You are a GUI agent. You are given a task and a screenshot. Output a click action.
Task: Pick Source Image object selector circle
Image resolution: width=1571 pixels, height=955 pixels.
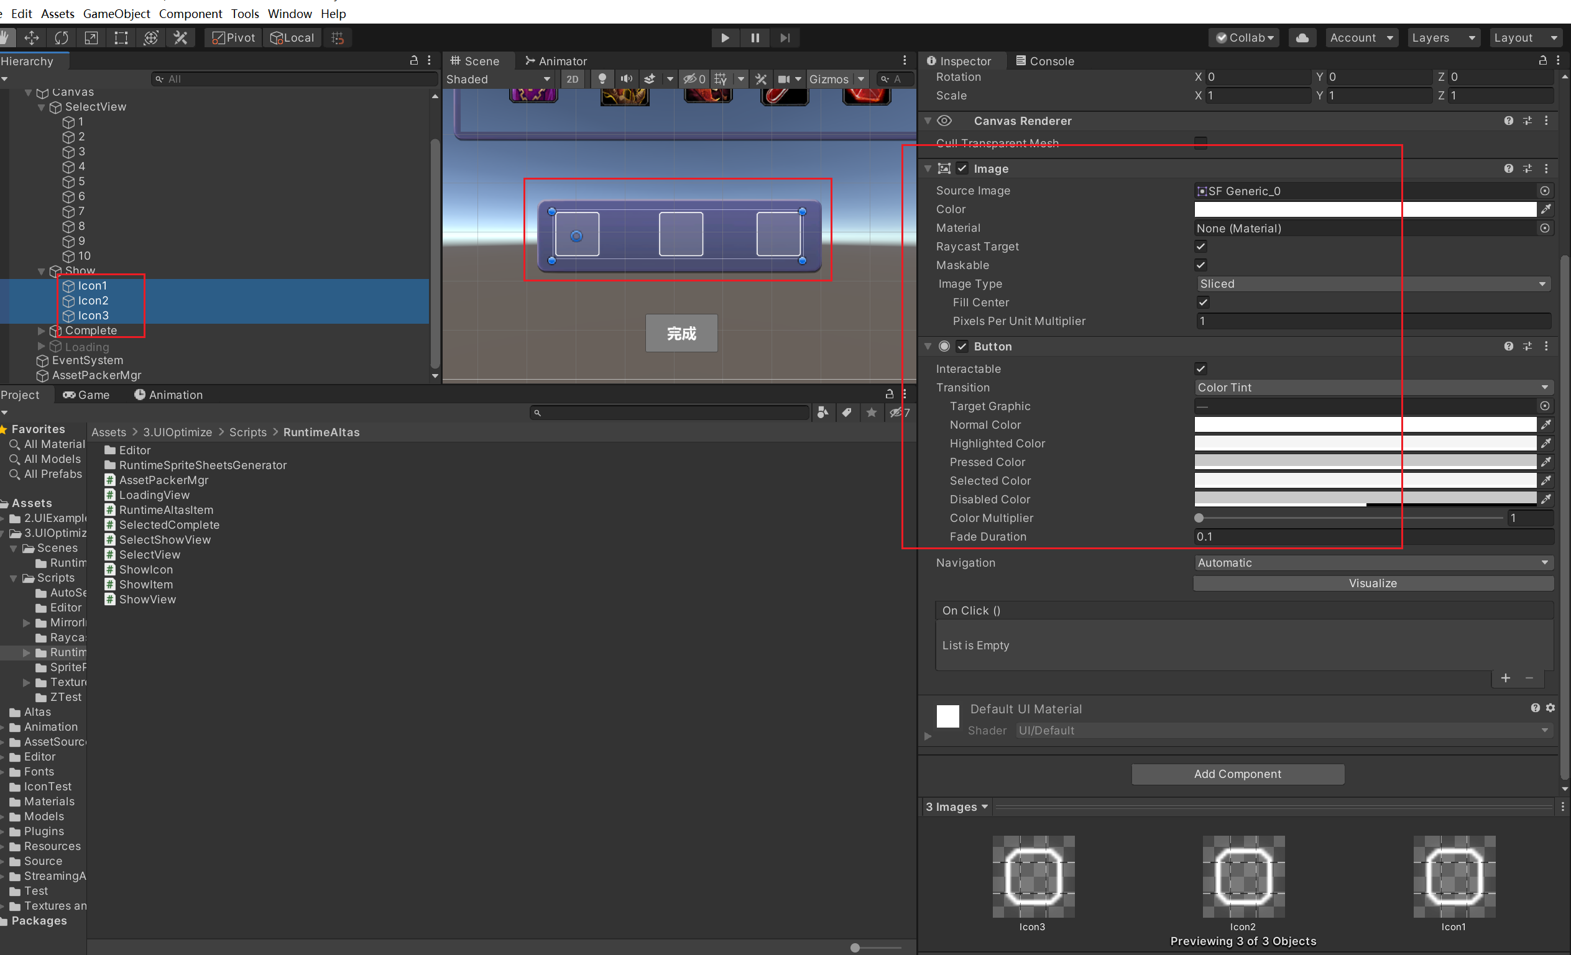coord(1545,191)
